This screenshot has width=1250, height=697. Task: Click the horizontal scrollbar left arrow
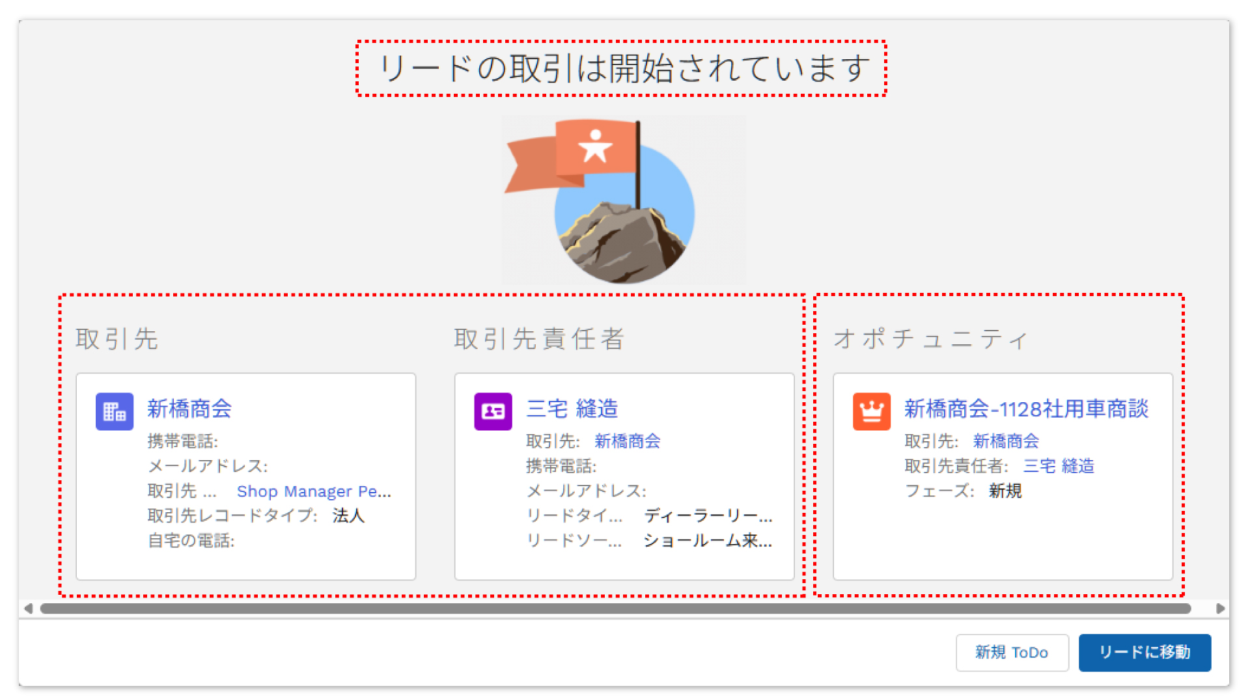pyautogui.click(x=28, y=608)
